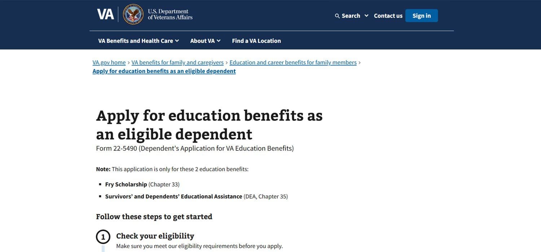Open VA benefits for family and caregivers breadcrumb
Screen dimensions: 541x252
[x=177, y=62]
